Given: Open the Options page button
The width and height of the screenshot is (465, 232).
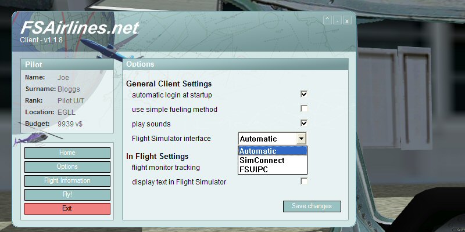Looking at the screenshot, I should 67,167.
